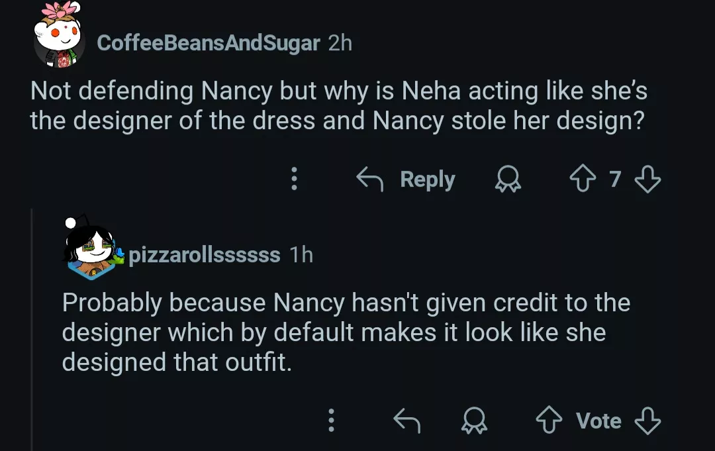Upvote pizzarollssssss's reply
The width and height of the screenshot is (715, 451).
548,420
